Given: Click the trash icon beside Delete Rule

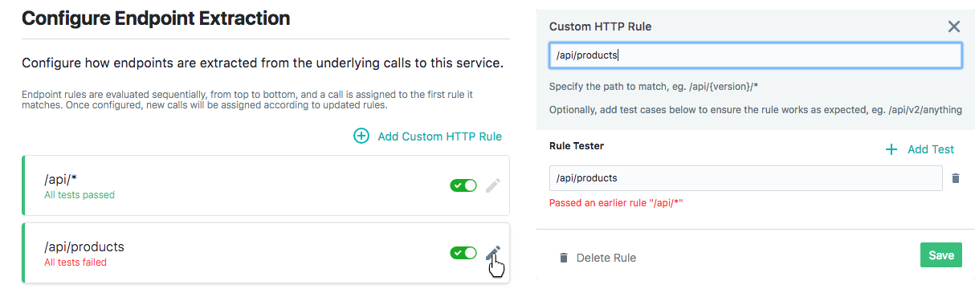Looking at the screenshot, I should tap(564, 258).
